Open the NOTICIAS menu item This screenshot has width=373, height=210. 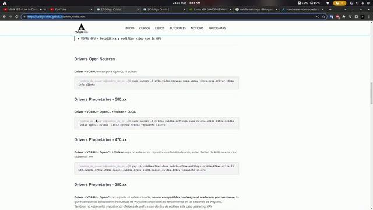click(x=197, y=28)
